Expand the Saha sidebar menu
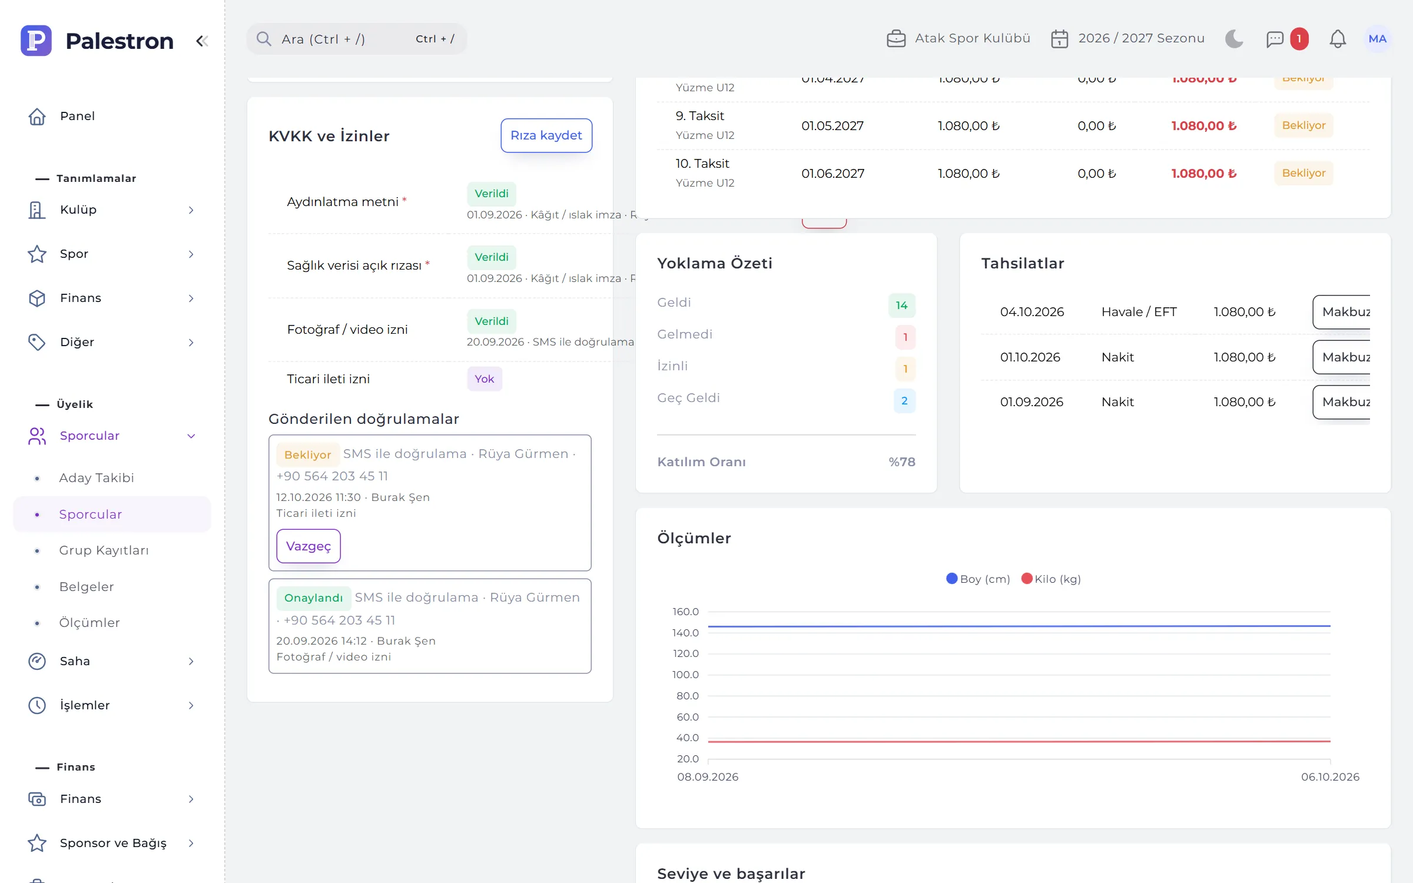The height and width of the screenshot is (883, 1413). click(112, 661)
